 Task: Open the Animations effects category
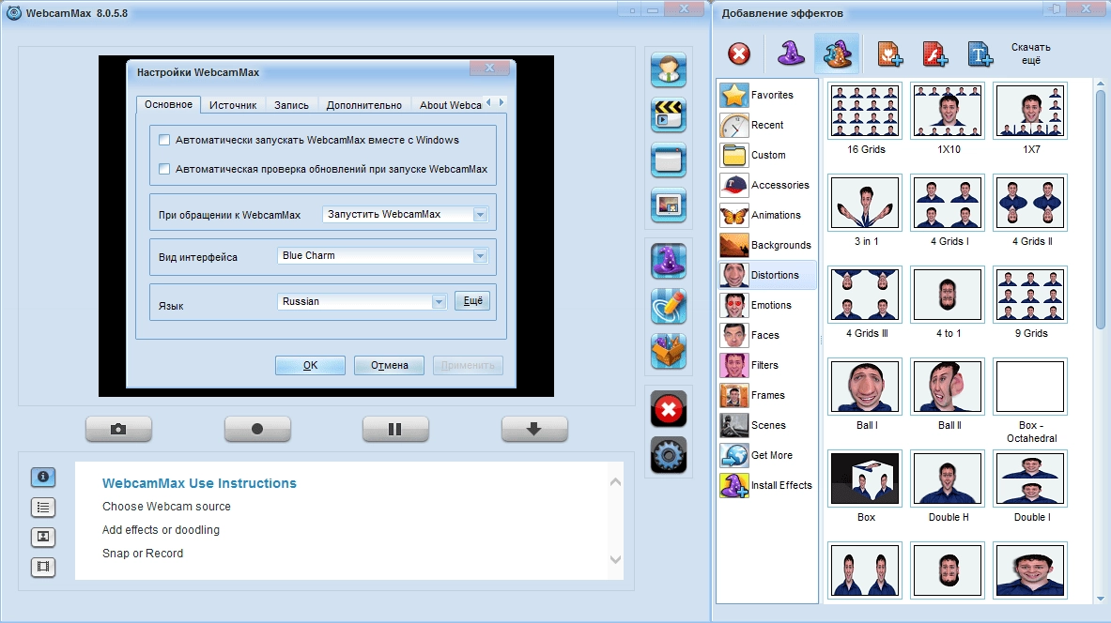766,215
